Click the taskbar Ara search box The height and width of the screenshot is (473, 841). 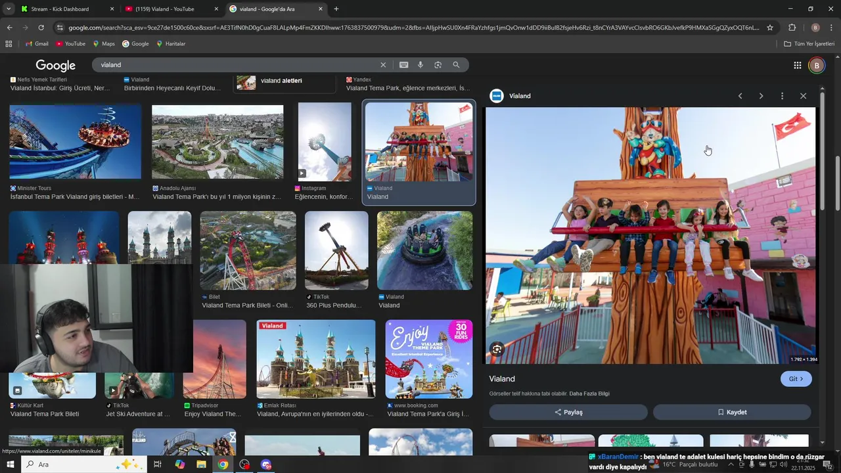tap(85, 464)
